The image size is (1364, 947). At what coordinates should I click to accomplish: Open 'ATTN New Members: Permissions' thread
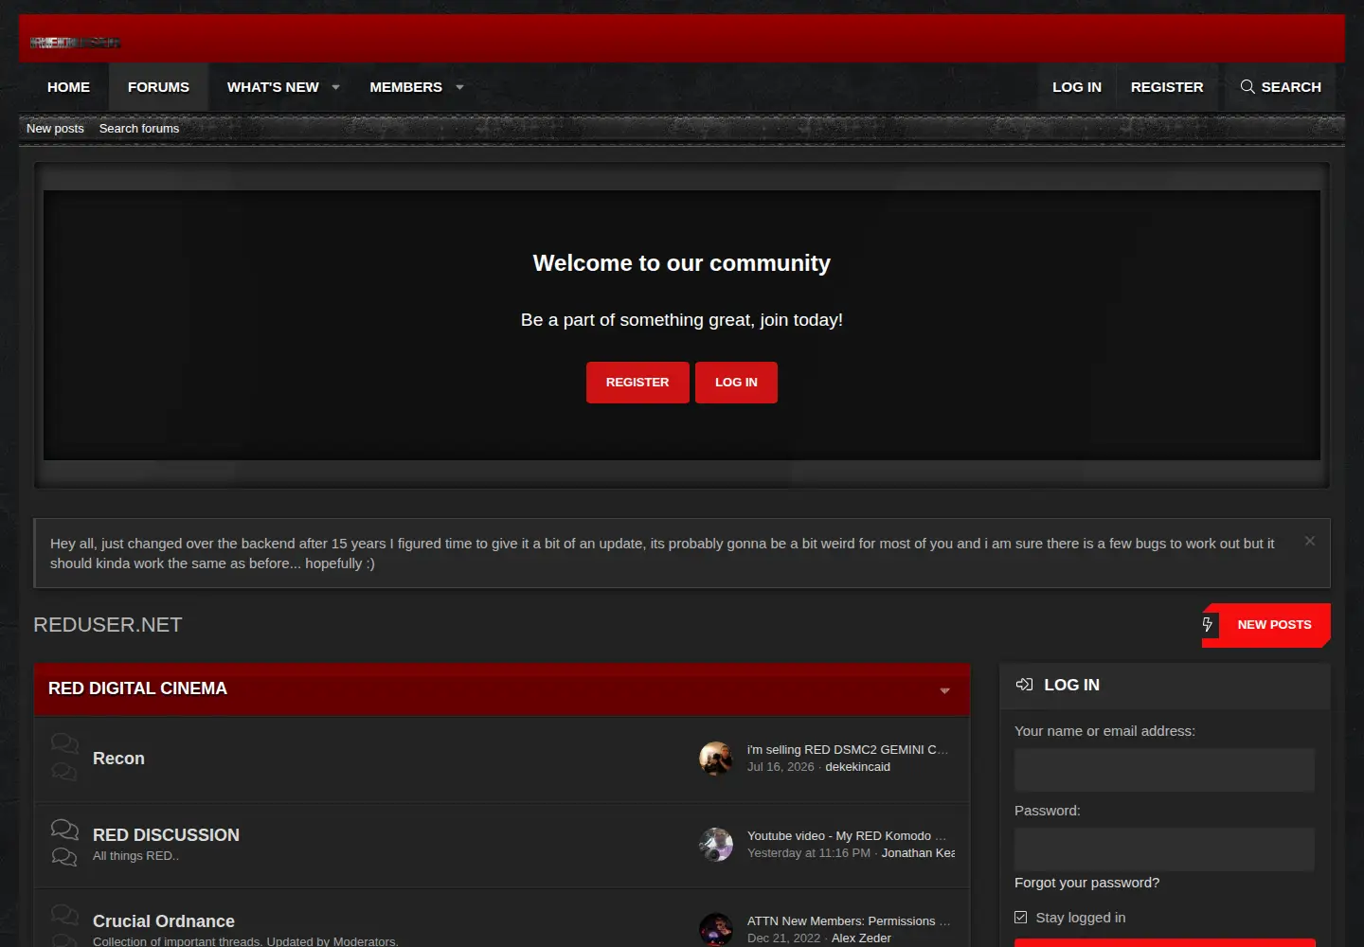[x=849, y=920]
